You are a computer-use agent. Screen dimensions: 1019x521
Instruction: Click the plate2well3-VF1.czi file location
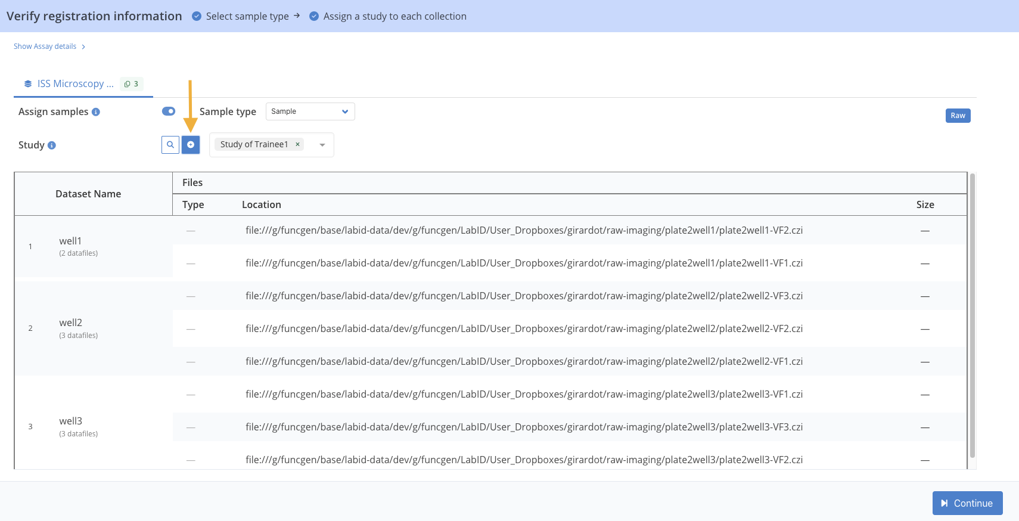pyautogui.click(x=524, y=394)
